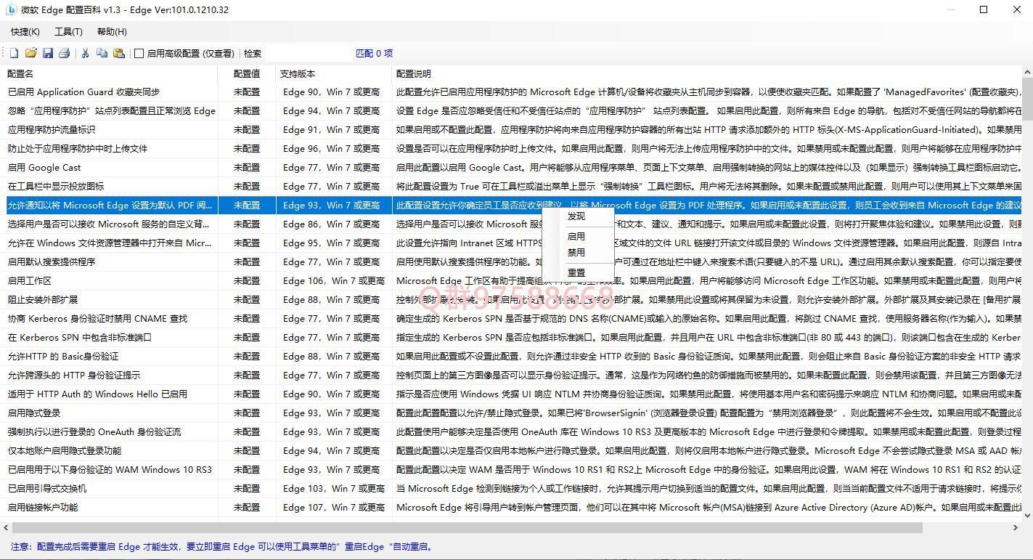Click the Copy toolbar icon
This screenshot has height=560, width=1033.
tap(102, 53)
